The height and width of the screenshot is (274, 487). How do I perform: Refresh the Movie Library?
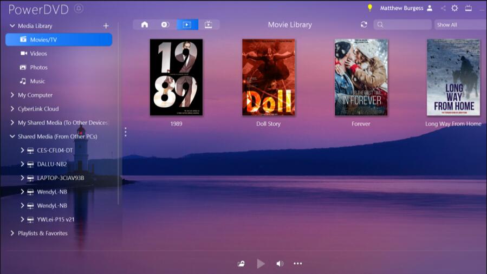(x=364, y=24)
